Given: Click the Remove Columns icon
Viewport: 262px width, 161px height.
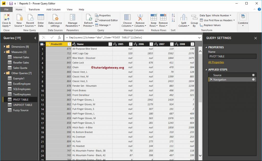Looking at the screenshot, I should pyautogui.click(x=140, y=17).
